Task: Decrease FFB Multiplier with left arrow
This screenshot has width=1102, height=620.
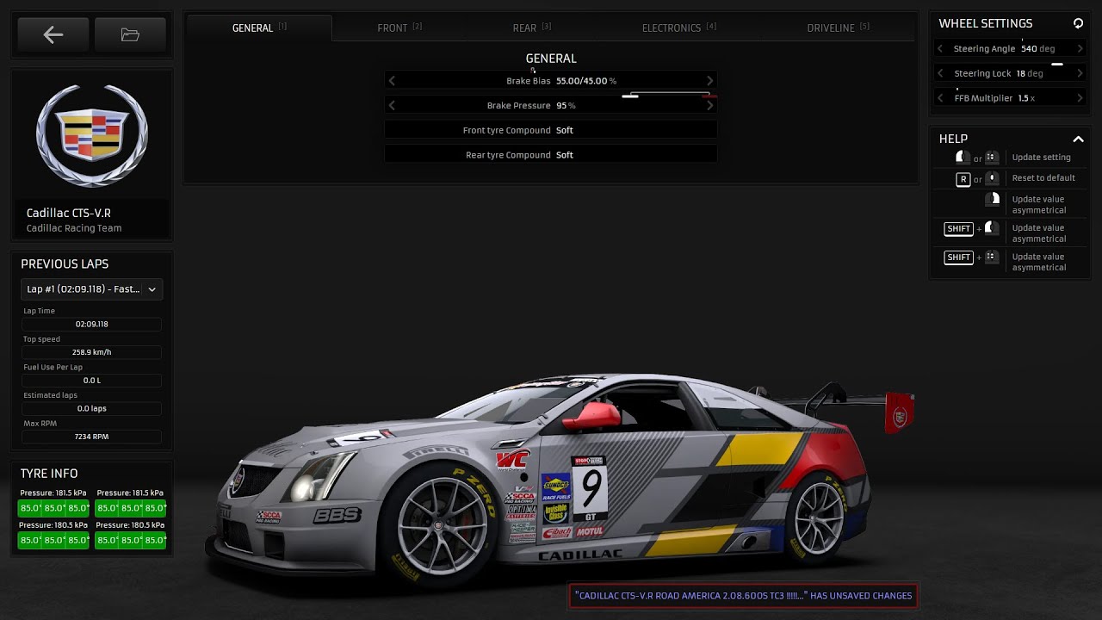Action: [940, 98]
